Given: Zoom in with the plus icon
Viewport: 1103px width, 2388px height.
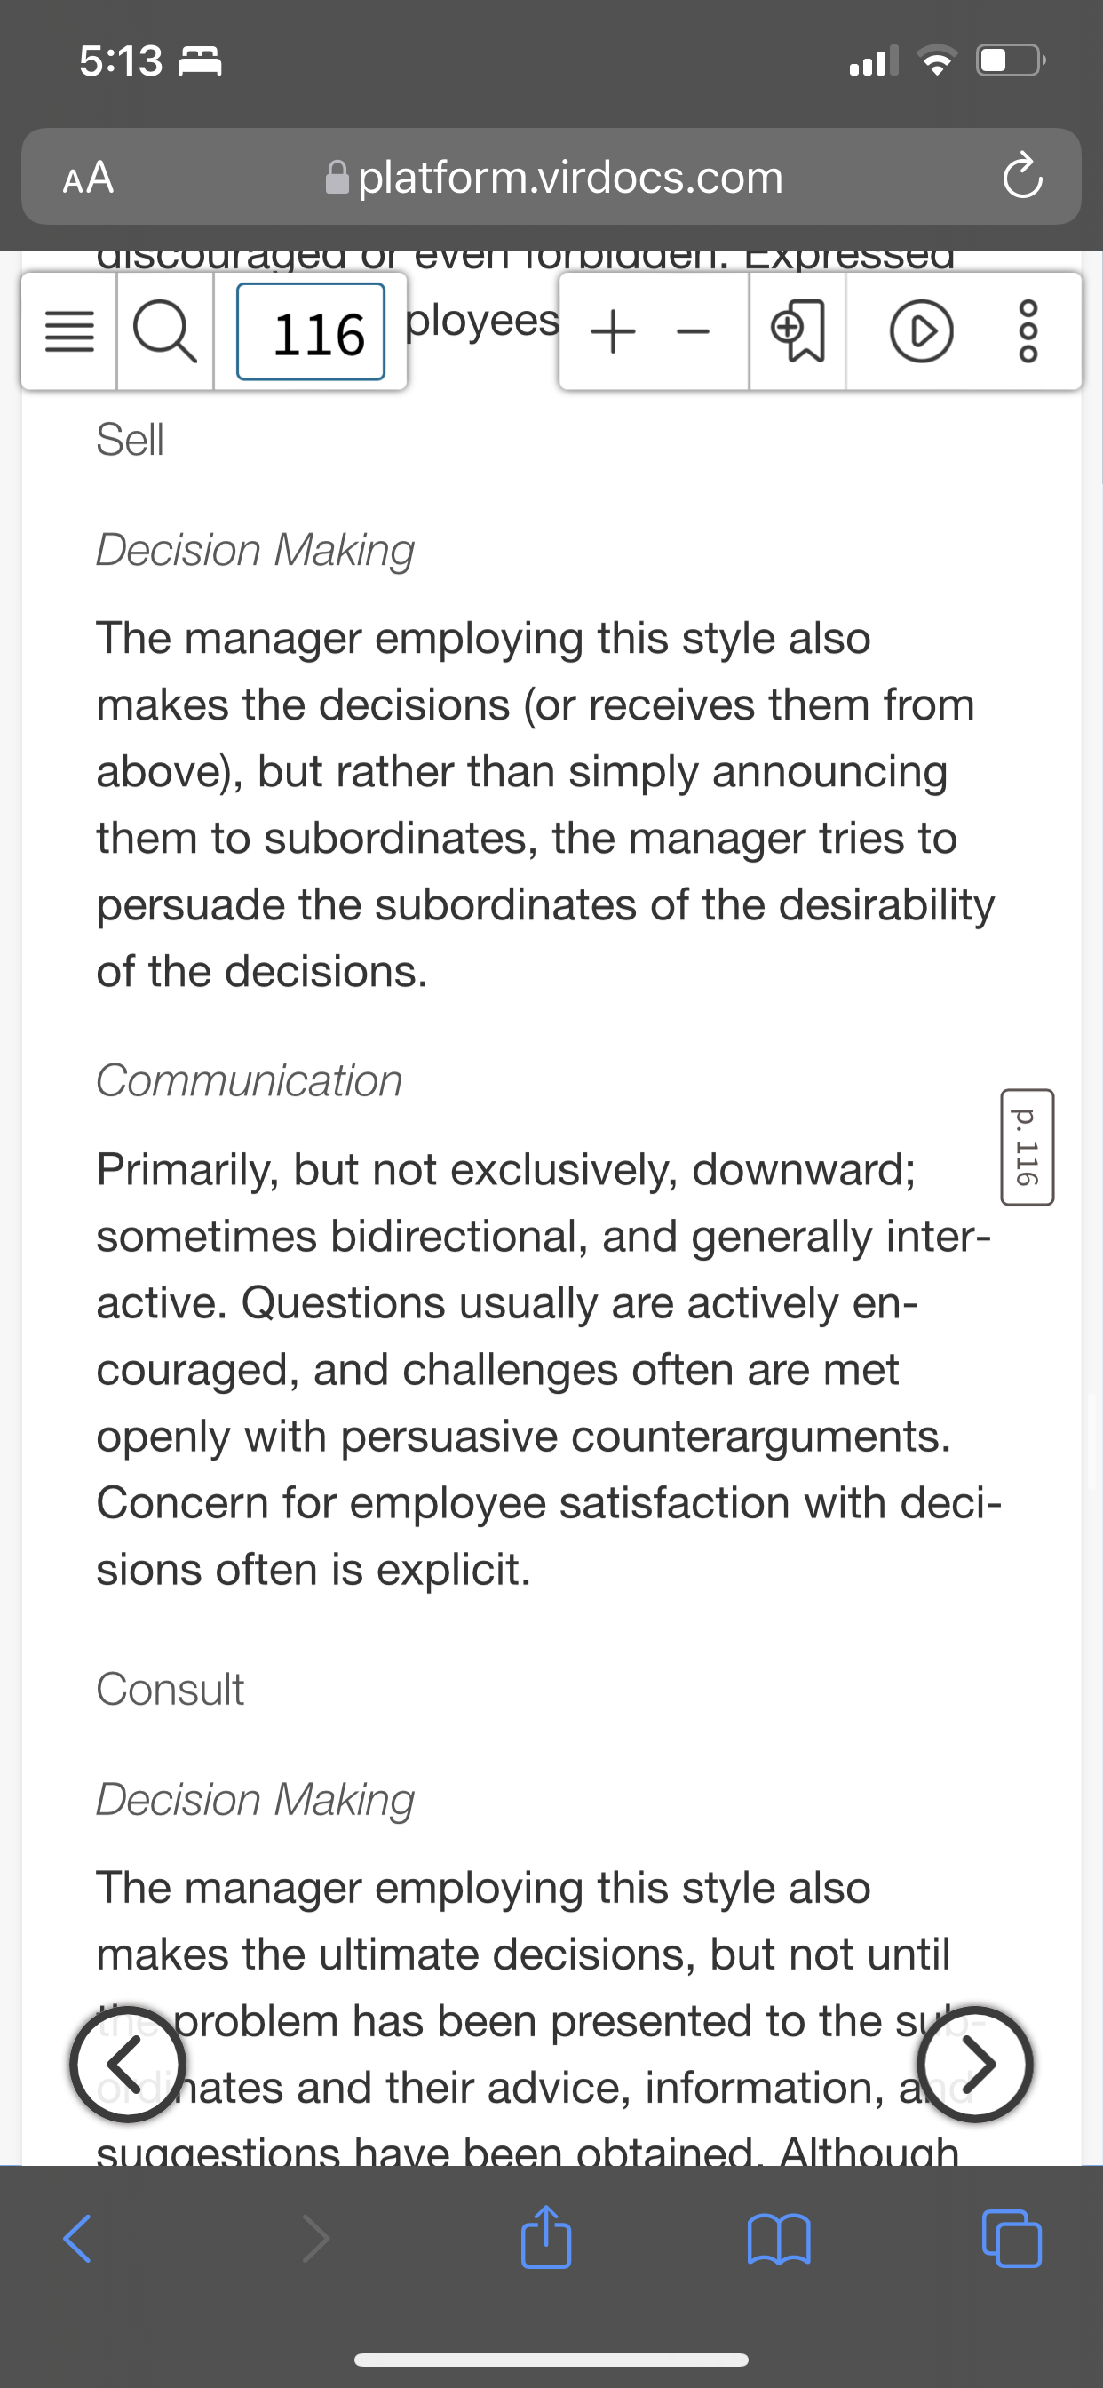Looking at the screenshot, I should [613, 332].
